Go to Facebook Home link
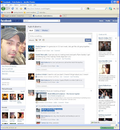120x130 pixels. (x=101, y=21)
